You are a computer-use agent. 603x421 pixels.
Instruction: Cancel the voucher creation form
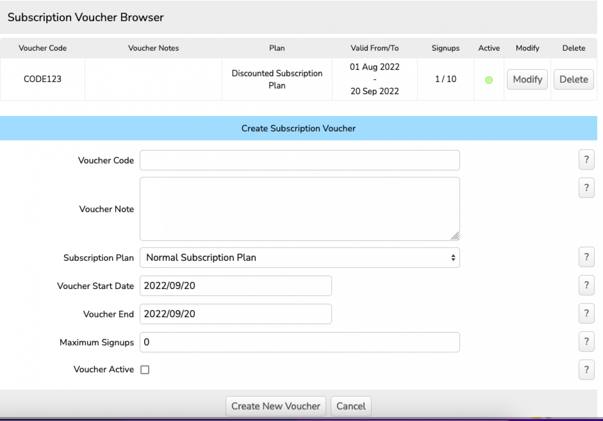pyautogui.click(x=351, y=406)
